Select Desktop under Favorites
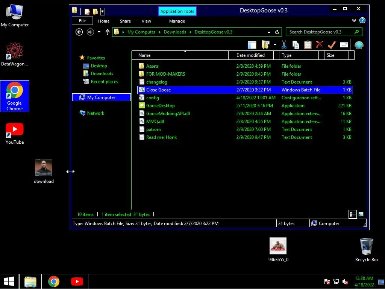Viewport: 385px width, 289px height. tap(95, 66)
